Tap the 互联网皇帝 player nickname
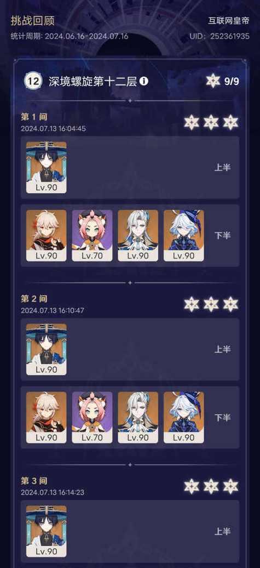This screenshot has height=568, width=260. (x=229, y=21)
